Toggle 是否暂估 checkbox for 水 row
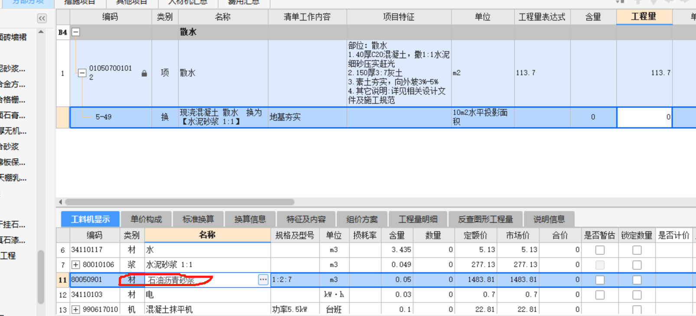The height and width of the screenshot is (316, 696). 600,250
